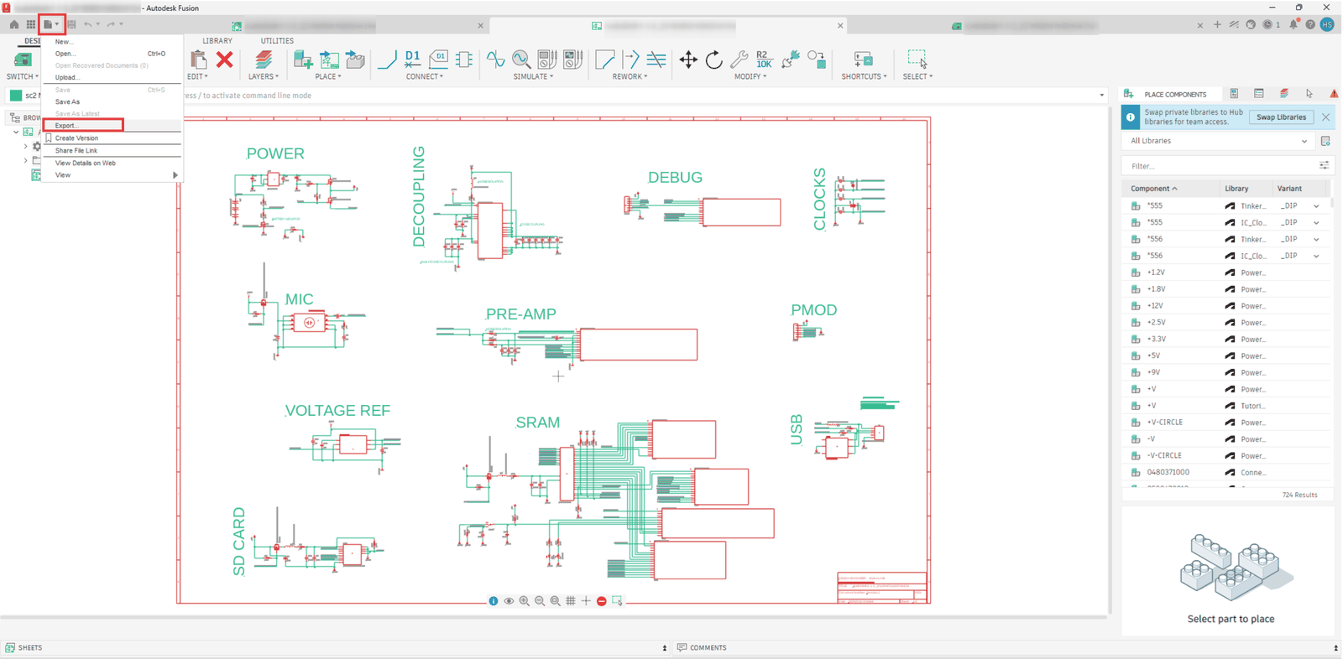Open the SIMULATE dropdown

pyautogui.click(x=534, y=76)
